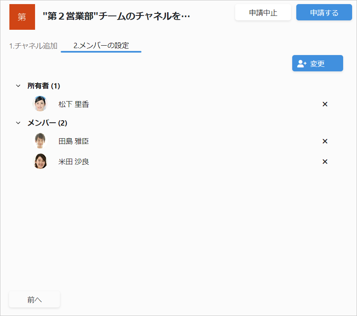Viewport: 357px width, 316px height.
Task: Click the orange 第 team icon
Action: point(22,17)
